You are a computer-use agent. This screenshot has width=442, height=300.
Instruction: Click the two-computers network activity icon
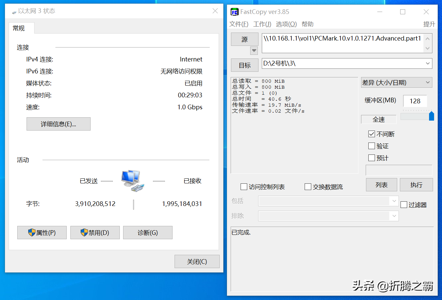coord(133,181)
